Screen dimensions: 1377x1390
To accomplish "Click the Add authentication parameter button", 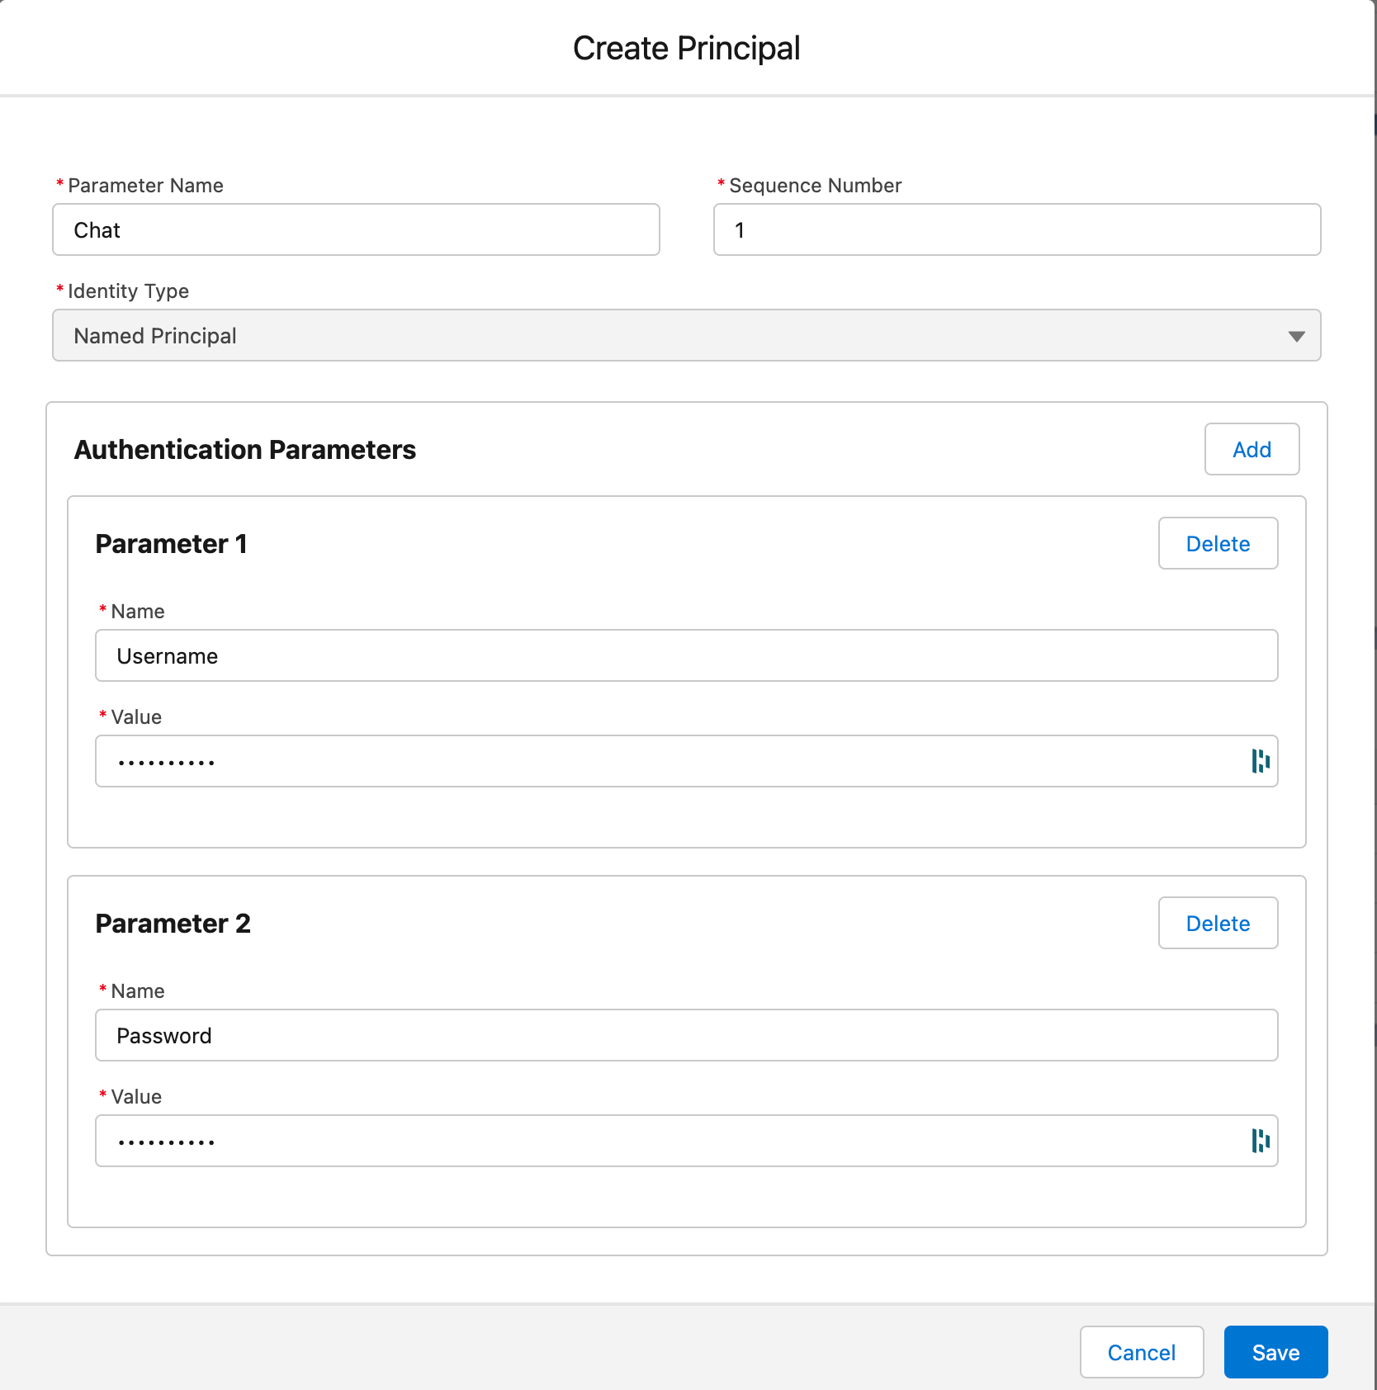I will point(1252,450).
